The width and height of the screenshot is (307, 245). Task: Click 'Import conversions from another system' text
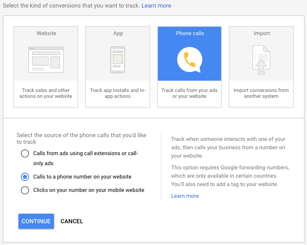261,93
